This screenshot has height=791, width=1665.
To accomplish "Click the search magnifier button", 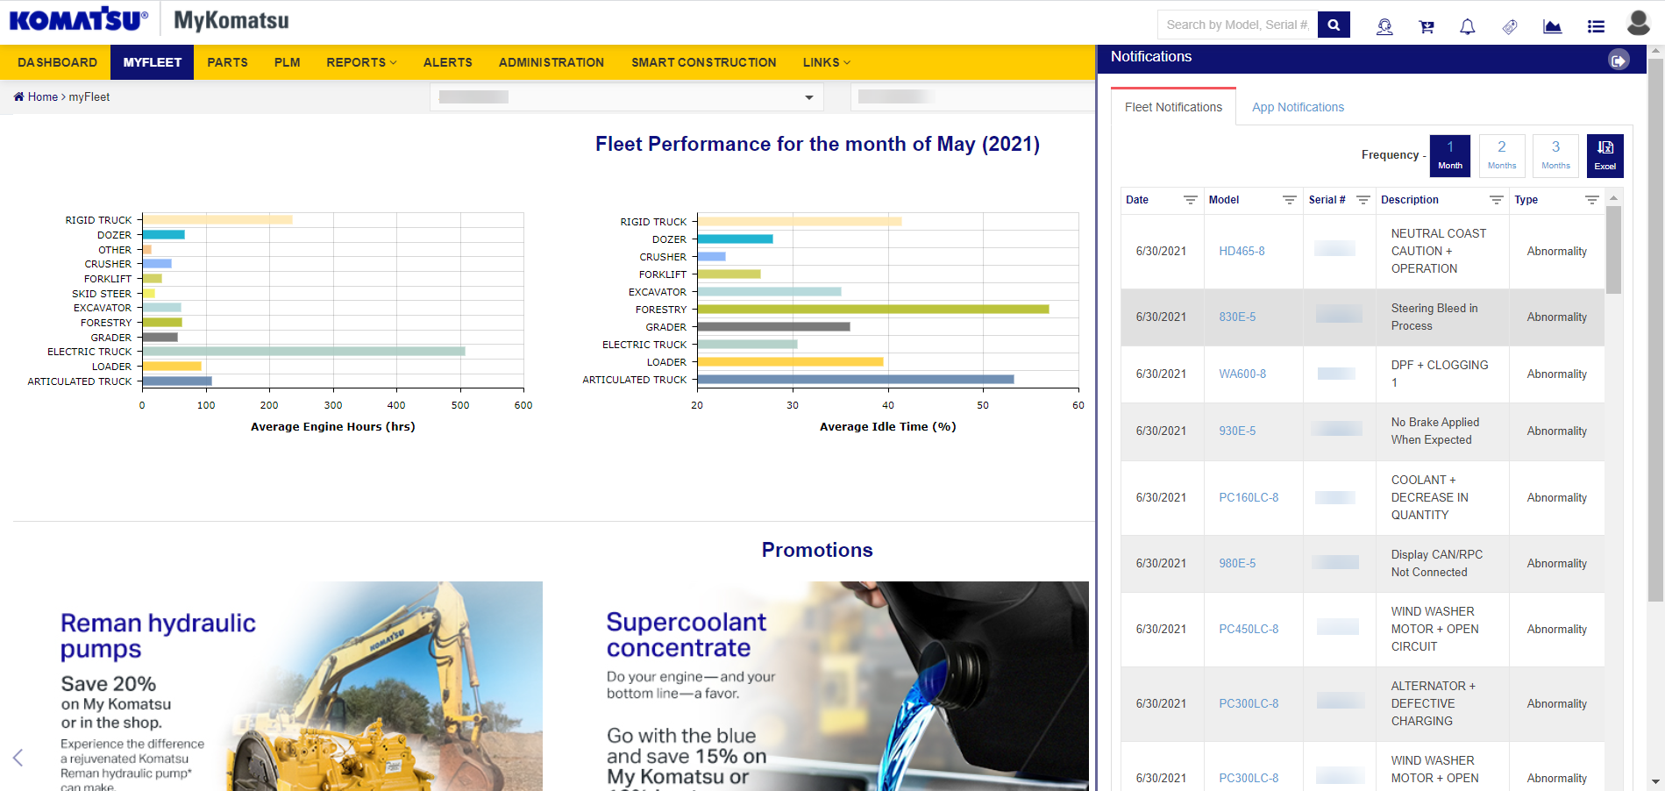I will point(1334,25).
